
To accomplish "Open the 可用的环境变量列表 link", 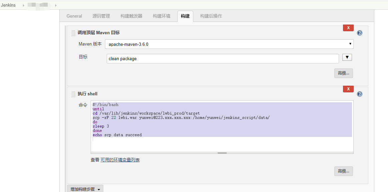I will coord(120,160).
